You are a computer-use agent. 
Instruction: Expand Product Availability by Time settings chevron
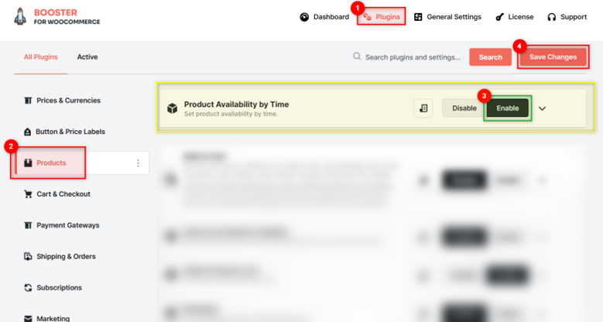point(543,108)
